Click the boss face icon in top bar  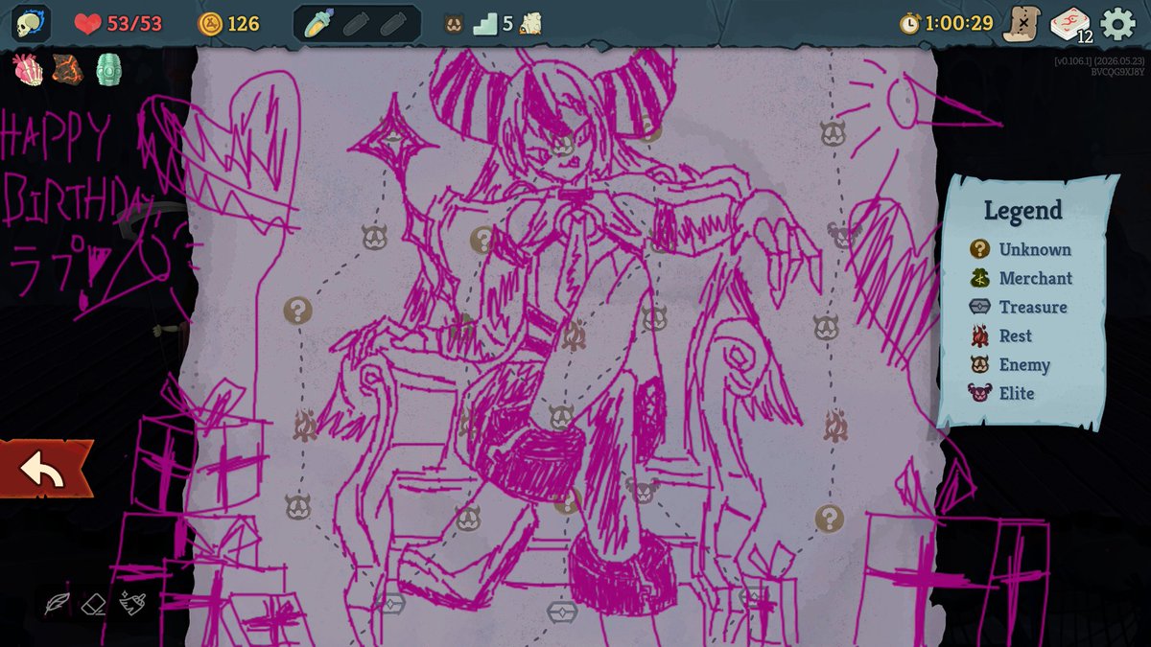[x=455, y=24]
